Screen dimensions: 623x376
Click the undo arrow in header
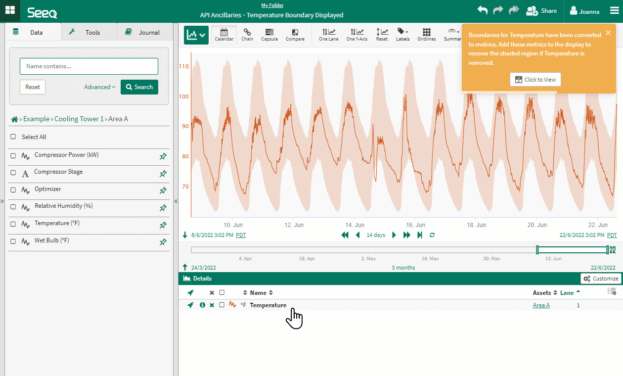pos(482,10)
